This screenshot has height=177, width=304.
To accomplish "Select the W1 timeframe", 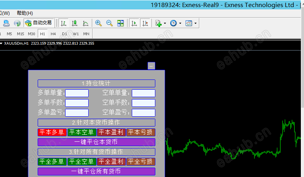I will [x=76, y=34].
